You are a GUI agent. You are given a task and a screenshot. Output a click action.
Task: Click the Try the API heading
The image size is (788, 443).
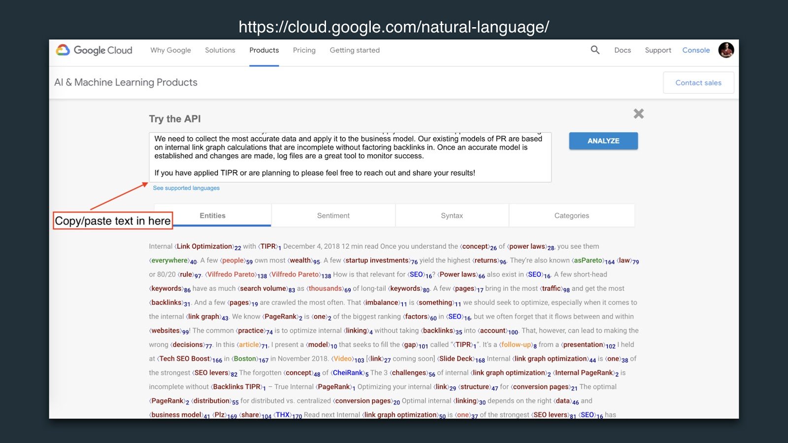pyautogui.click(x=175, y=119)
